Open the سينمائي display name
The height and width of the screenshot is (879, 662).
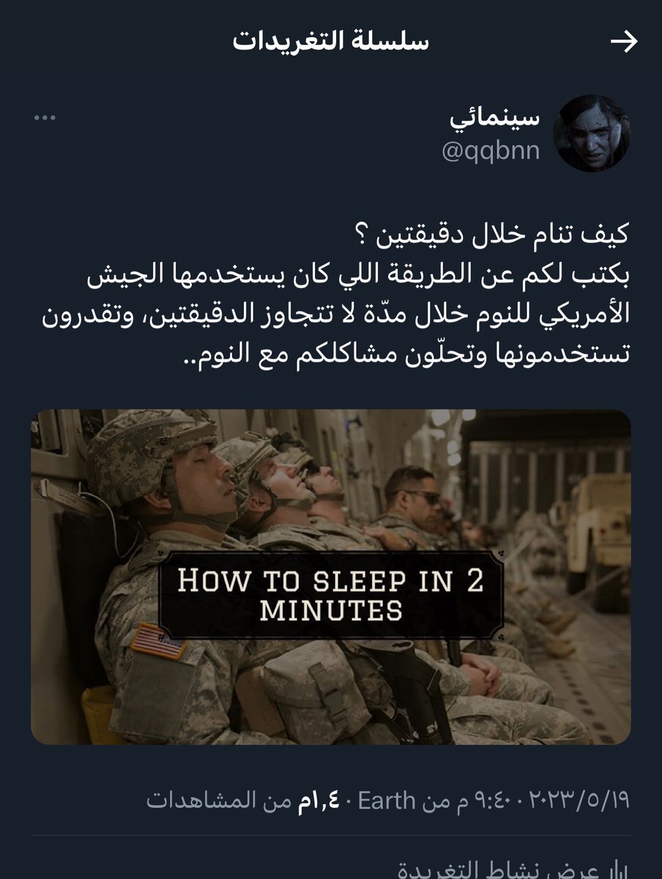coord(494,117)
